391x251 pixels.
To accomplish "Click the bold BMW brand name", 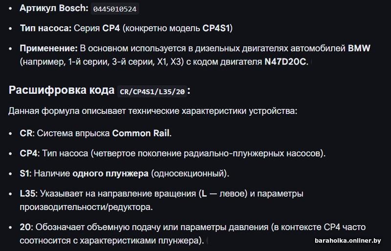I will click(x=359, y=48).
